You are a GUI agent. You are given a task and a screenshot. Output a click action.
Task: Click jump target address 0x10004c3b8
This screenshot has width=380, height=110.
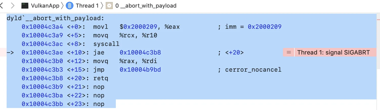click(140, 52)
